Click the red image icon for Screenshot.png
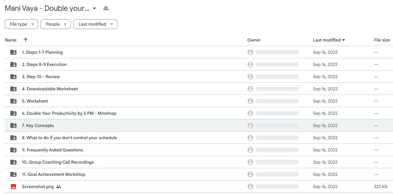 [x=13, y=187]
